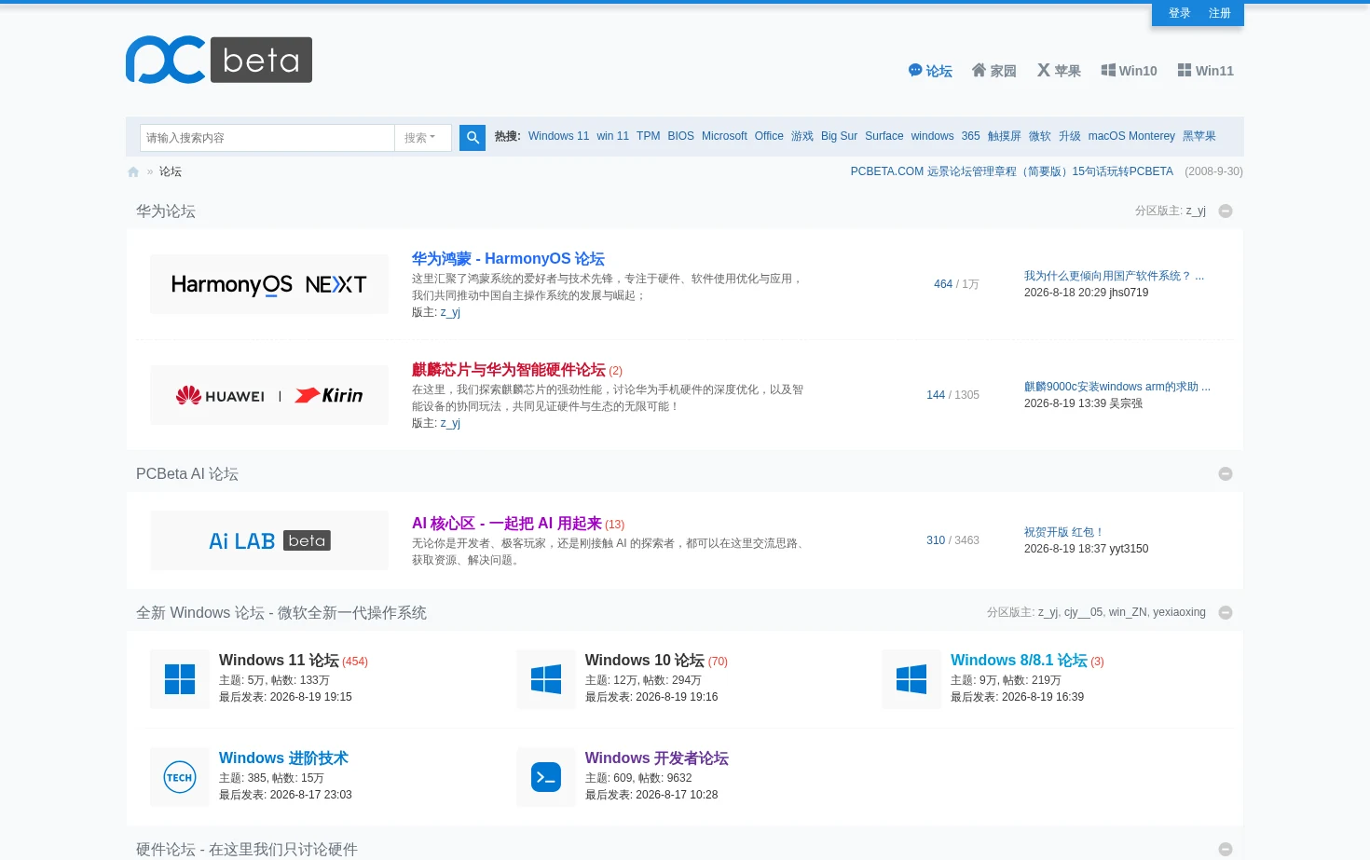
Task: Search hot keyword Office
Action: [x=769, y=136]
